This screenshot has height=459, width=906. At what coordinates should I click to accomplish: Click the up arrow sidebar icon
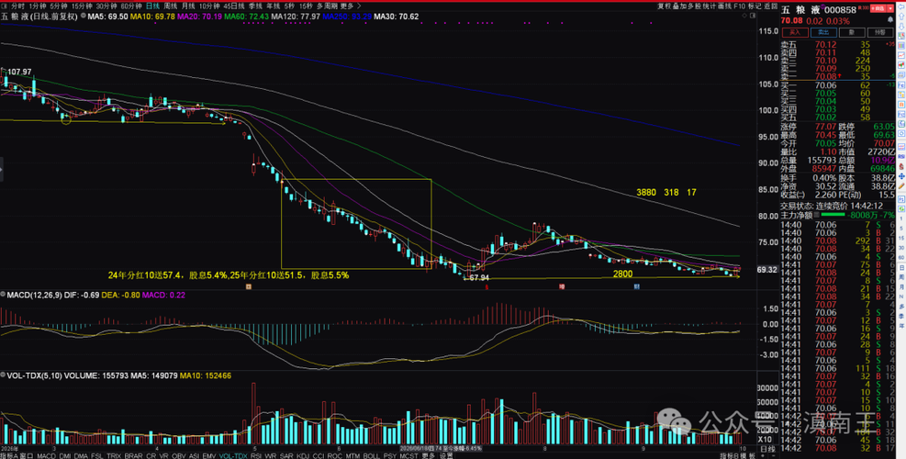pyautogui.click(x=900, y=17)
